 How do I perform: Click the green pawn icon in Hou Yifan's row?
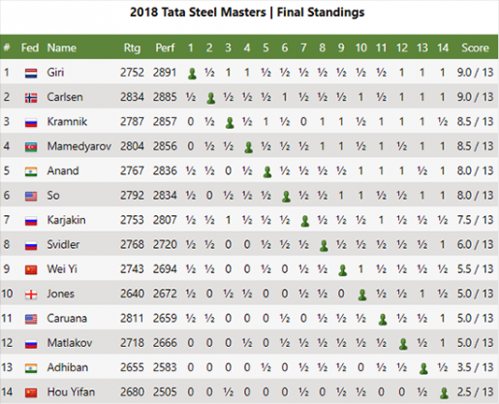[445, 393]
